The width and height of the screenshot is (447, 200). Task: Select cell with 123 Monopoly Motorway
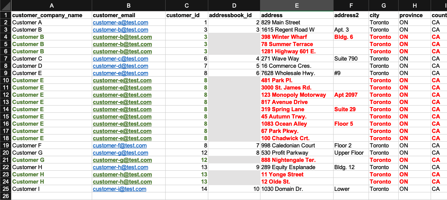pos(297,95)
